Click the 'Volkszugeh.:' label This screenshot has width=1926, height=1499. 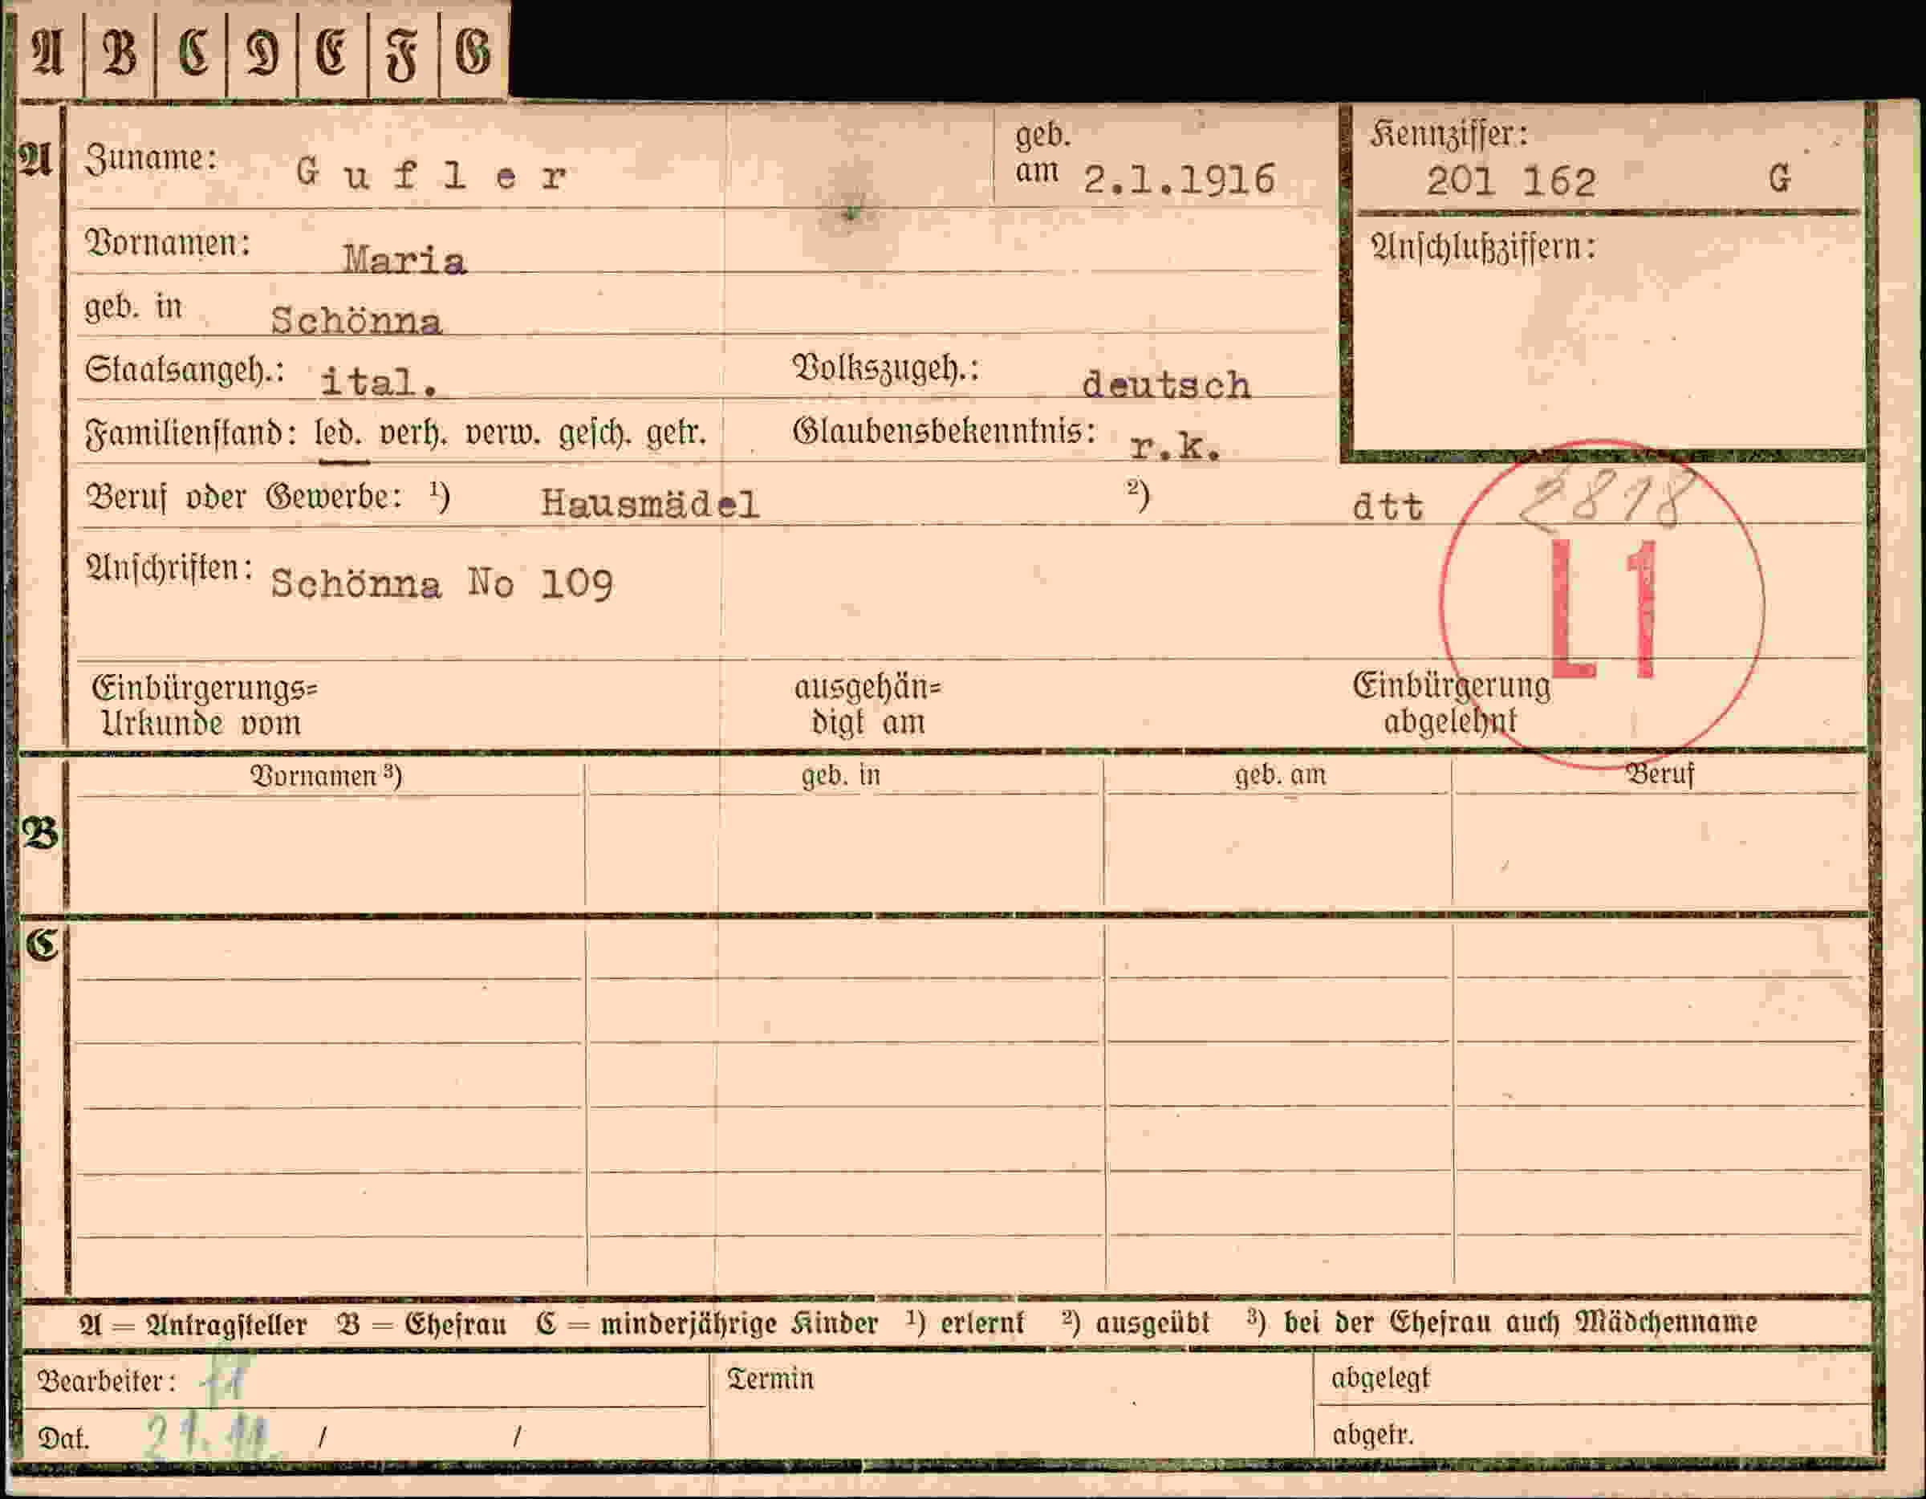[x=885, y=368]
